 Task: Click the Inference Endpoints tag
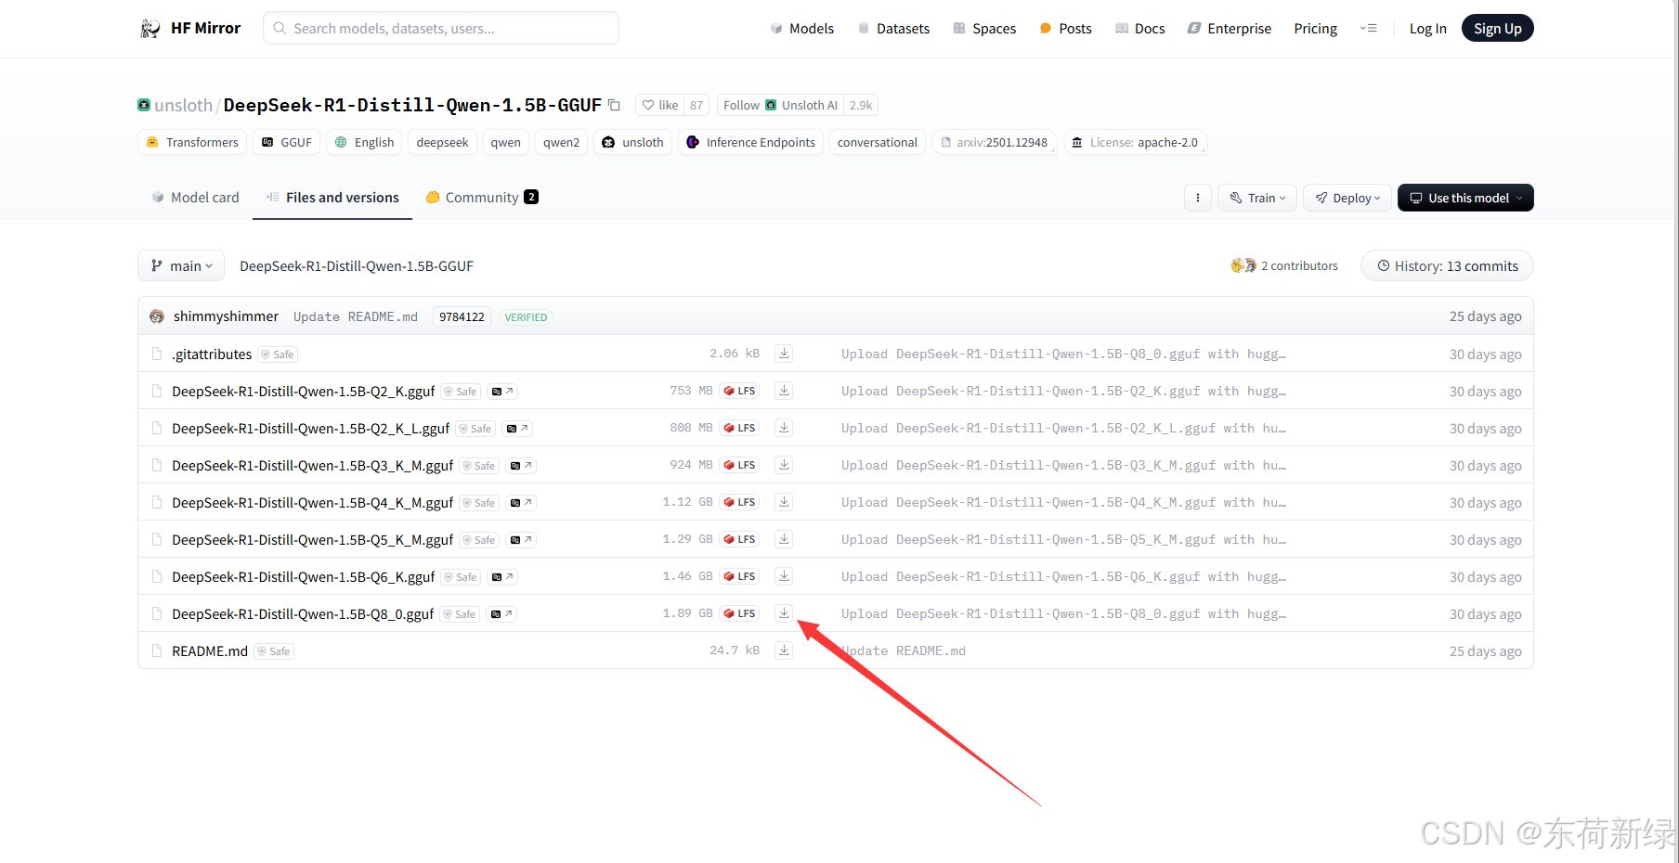(750, 142)
